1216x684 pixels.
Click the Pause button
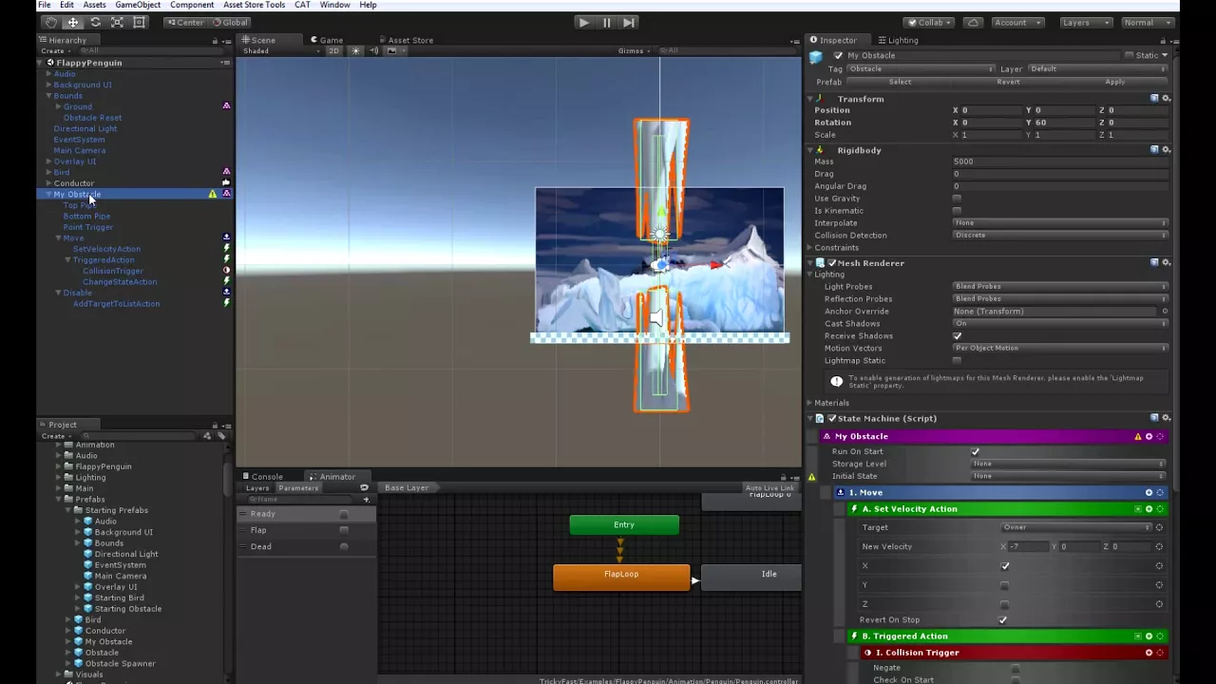(x=606, y=22)
